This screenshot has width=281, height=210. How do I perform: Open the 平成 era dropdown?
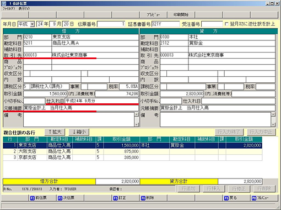[32, 24]
